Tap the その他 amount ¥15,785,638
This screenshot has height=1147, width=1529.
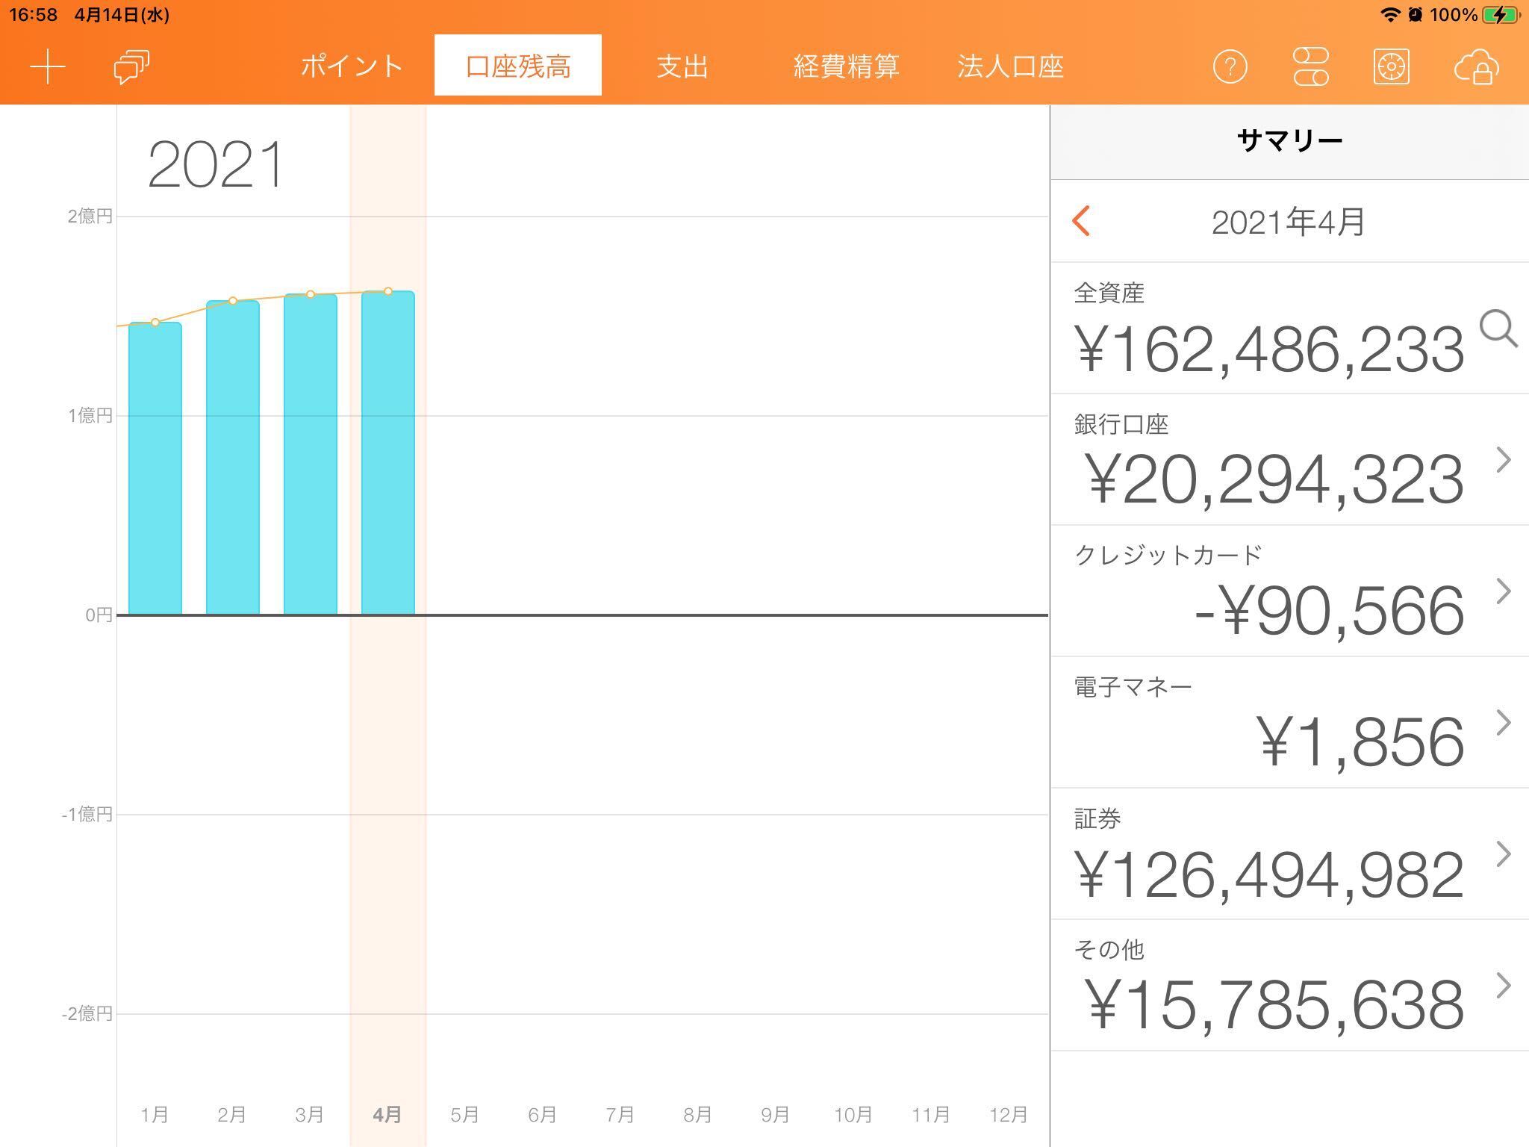[x=1274, y=1005]
